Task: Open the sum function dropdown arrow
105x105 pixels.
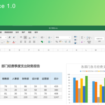Action: click(x=84, y=37)
